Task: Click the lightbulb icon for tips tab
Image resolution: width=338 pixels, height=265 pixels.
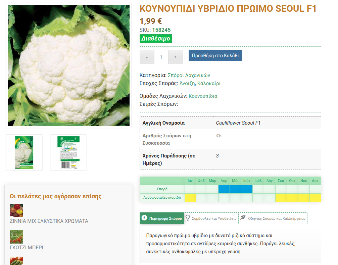Action: pyautogui.click(x=188, y=218)
